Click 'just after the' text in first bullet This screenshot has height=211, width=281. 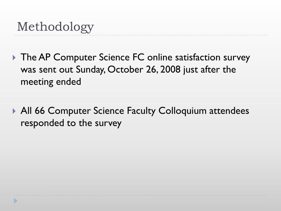click(209, 70)
